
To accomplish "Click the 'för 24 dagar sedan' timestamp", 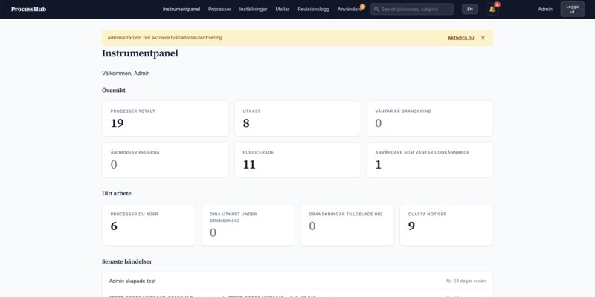I will pos(466,281).
